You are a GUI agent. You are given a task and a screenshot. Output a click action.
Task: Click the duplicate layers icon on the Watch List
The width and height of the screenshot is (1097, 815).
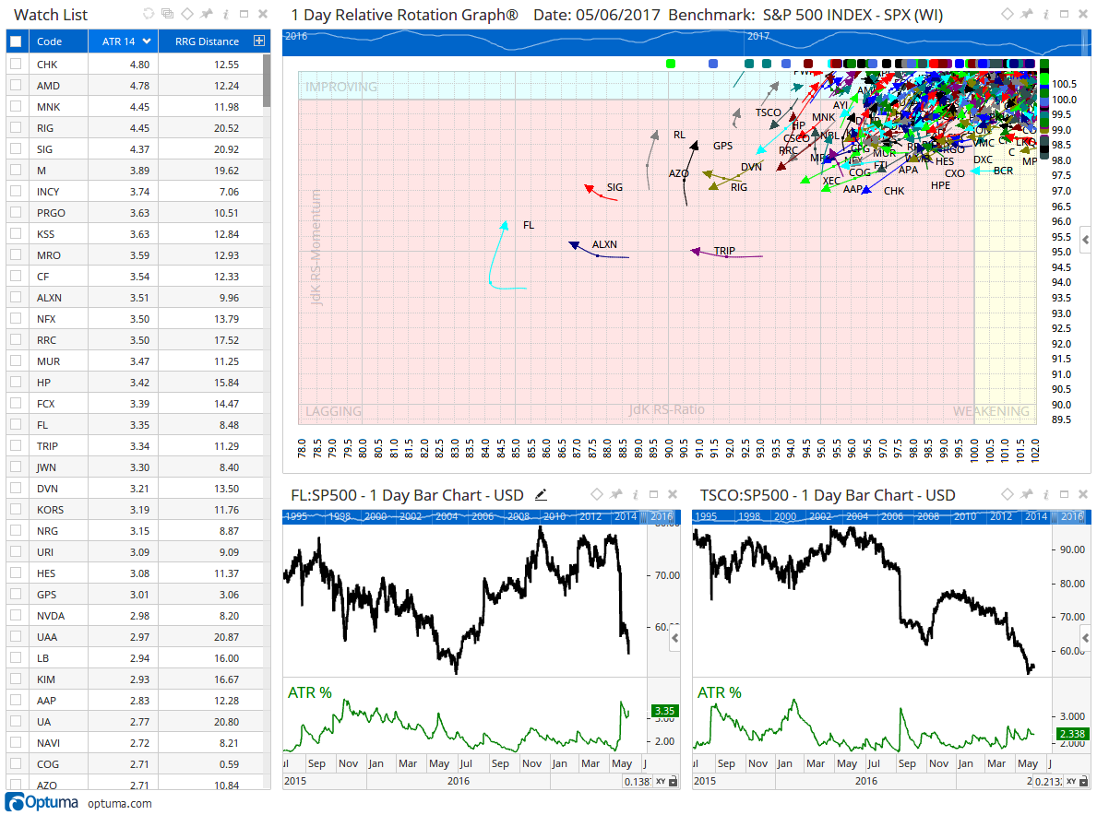tap(168, 14)
